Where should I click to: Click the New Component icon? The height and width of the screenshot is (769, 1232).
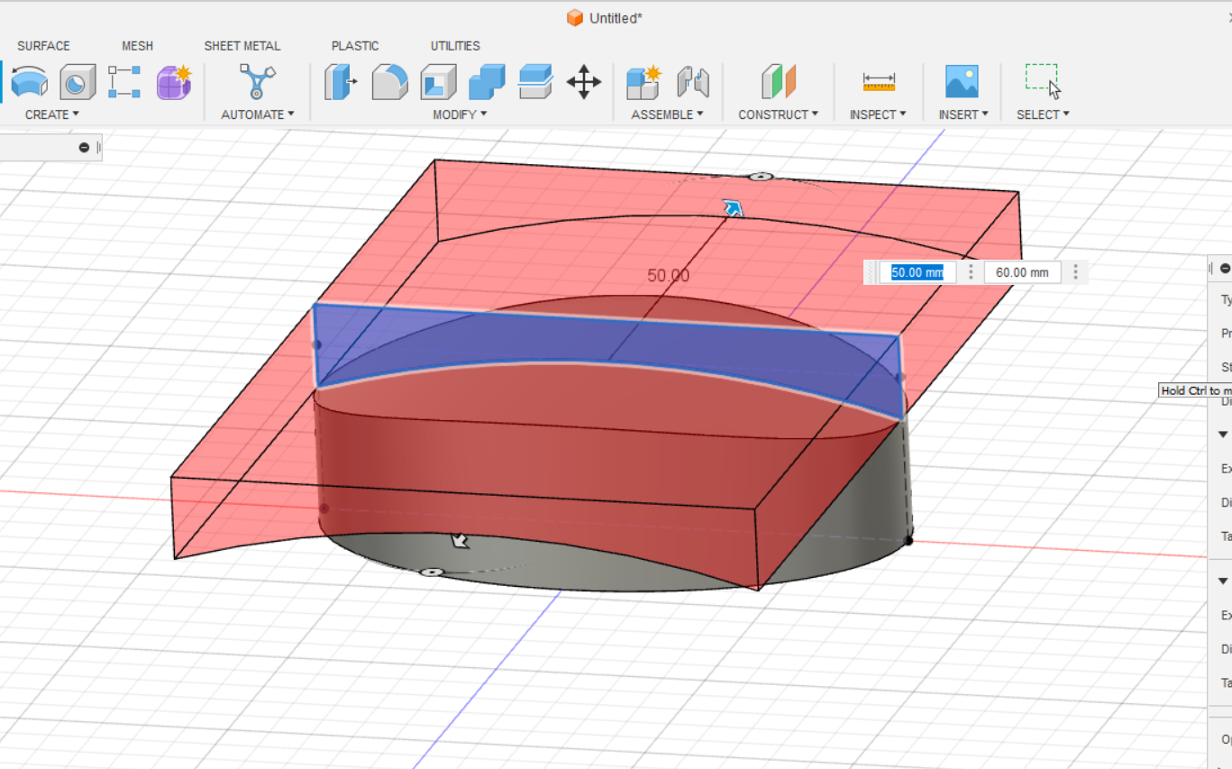[643, 82]
